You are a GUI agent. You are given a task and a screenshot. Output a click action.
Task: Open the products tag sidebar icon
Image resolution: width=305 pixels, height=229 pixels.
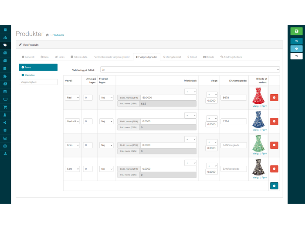[x=5, y=45]
